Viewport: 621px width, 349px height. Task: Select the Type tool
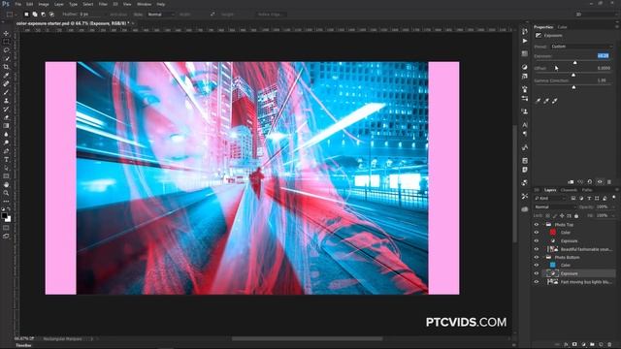tap(6, 159)
